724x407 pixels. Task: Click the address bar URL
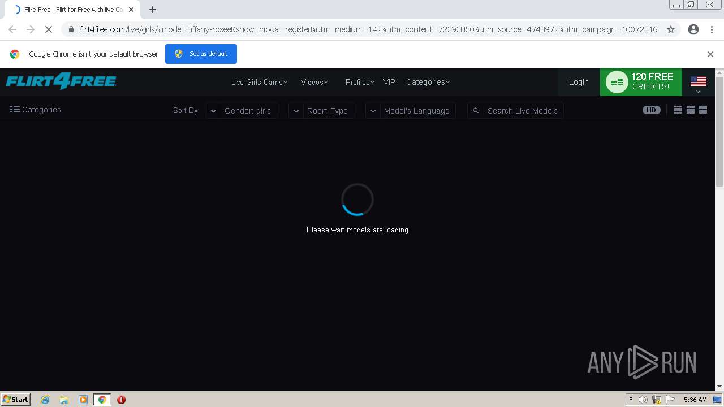coord(368,29)
